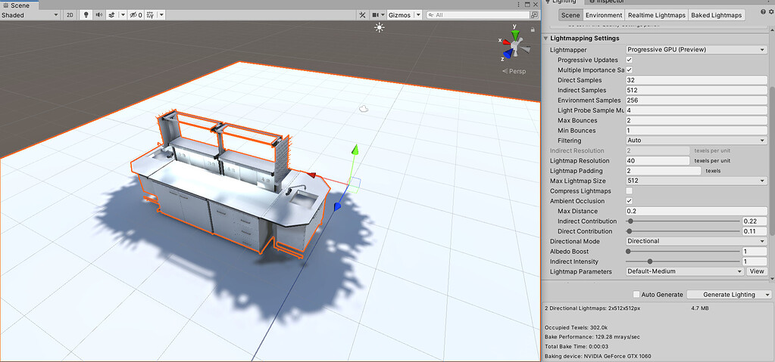The height and width of the screenshot is (362, 775).
Task: Toggle the scene view gizmo lock icon
Action: coord(533,29)
